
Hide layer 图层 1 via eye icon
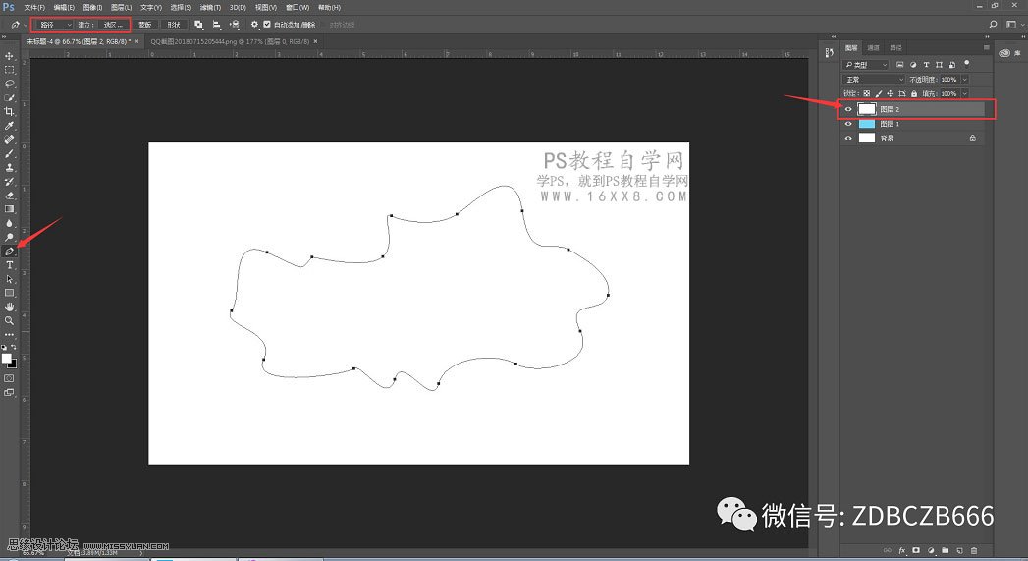point(848,124)
